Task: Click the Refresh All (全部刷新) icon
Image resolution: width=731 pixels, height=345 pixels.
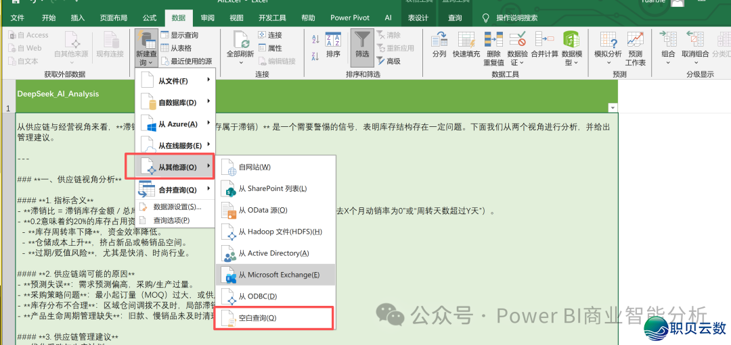Action: 240,39
